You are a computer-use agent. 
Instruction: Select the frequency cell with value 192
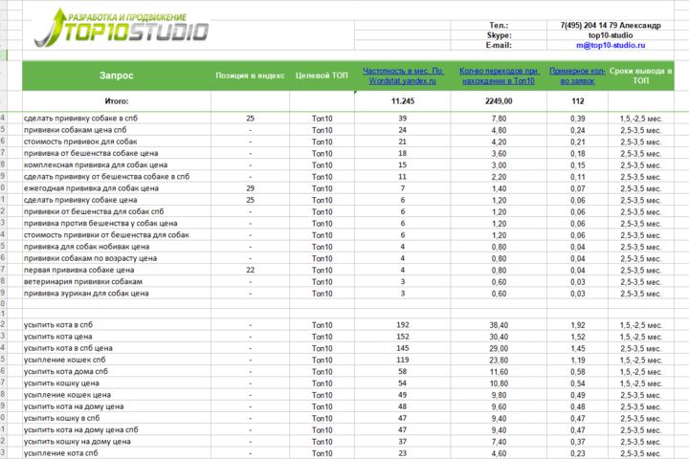pyautogui.click(x=403, y=324)
